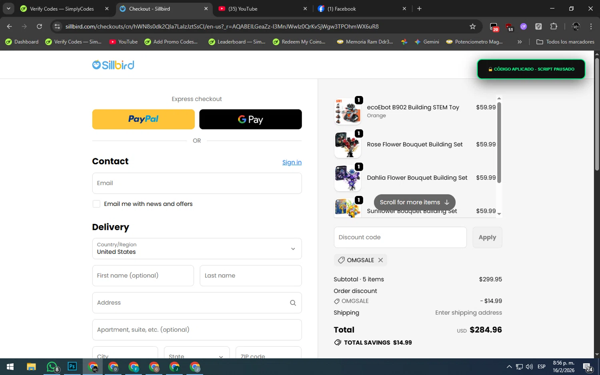The image size is (600, 375).
Task: Pay with PayPal express checkout
Action: tap(143, 119)
